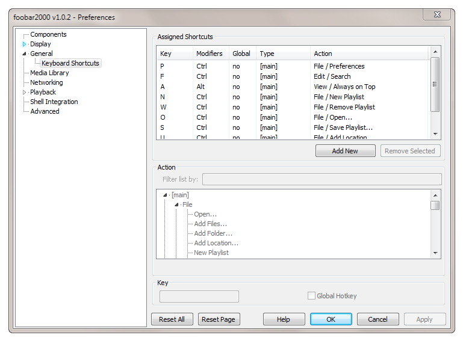Screen dimensions: 466x344
Task: Click the Filter list by text field
Action: (x=322, y=179)
